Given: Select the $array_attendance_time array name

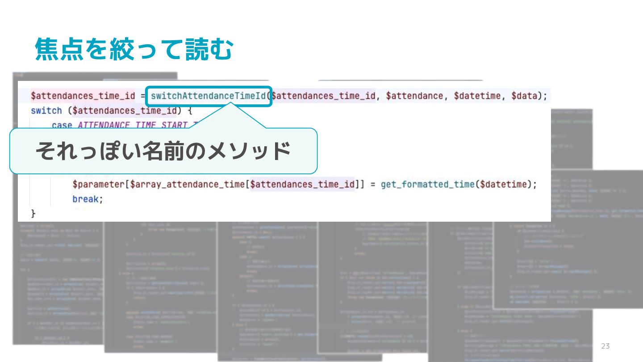Looking at the screenshot, I should pyautogui.click(x=187, y=184).
